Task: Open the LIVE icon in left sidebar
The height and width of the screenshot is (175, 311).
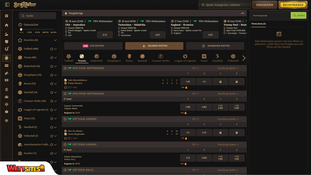Action: pos(7,66)
